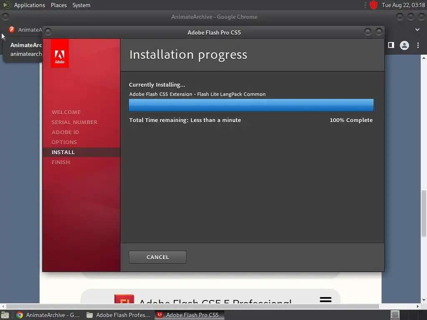The height and width of the screenshot is (320, 427).
Task: Click Chrome window menu button top-left
Action: coord(5,17)
